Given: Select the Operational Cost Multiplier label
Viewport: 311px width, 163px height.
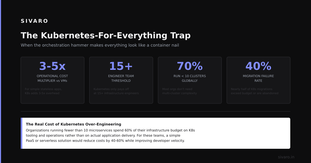Looking at the screenshot, I should coord(52,78).
